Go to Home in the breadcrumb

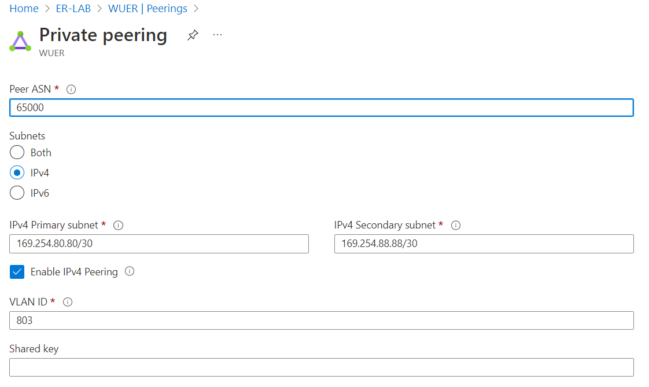(x=24, y=9)
